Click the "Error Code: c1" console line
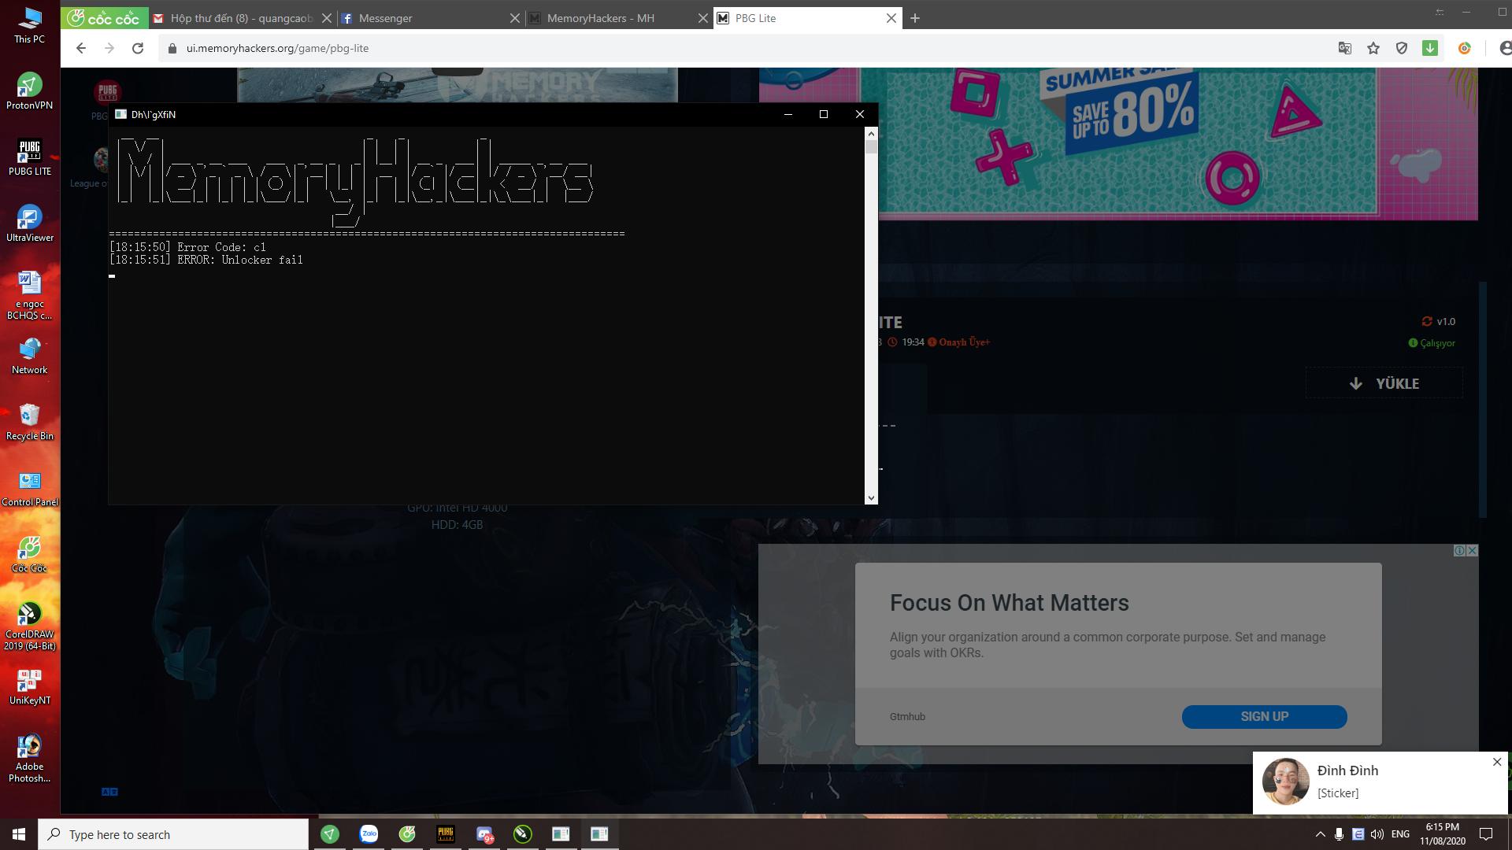This screenshot has width=1512, height=850. (x=188, y=247)
